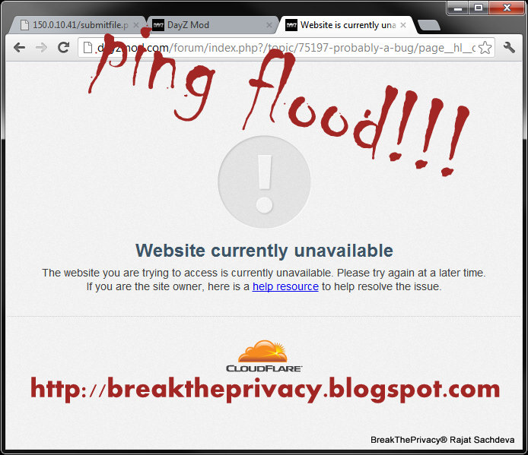Minimize the browser window

pyautogui.click(x=457, y=8)
